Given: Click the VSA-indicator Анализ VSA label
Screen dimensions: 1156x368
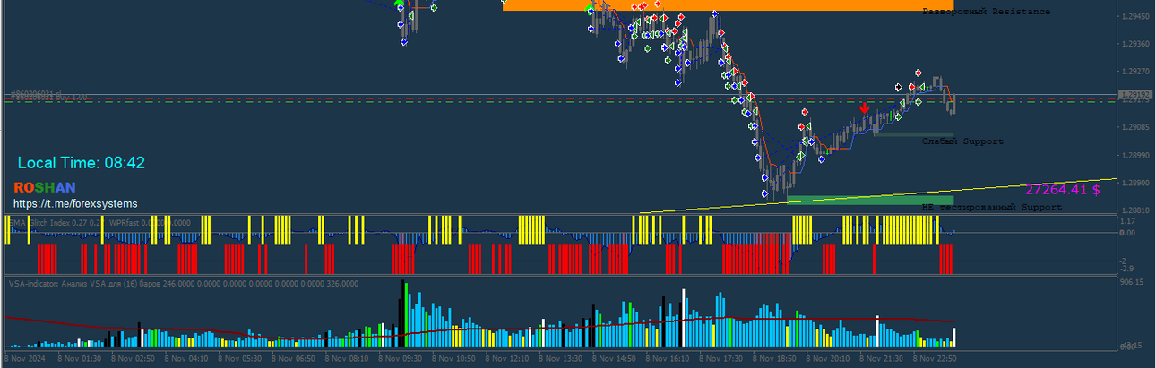Looking at the screenshot, I should point(183,283).
